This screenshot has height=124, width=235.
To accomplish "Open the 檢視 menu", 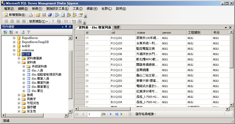I will pos(37,9).
